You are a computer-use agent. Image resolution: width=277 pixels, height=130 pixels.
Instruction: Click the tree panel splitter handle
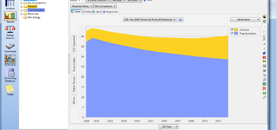click(69, 63)
